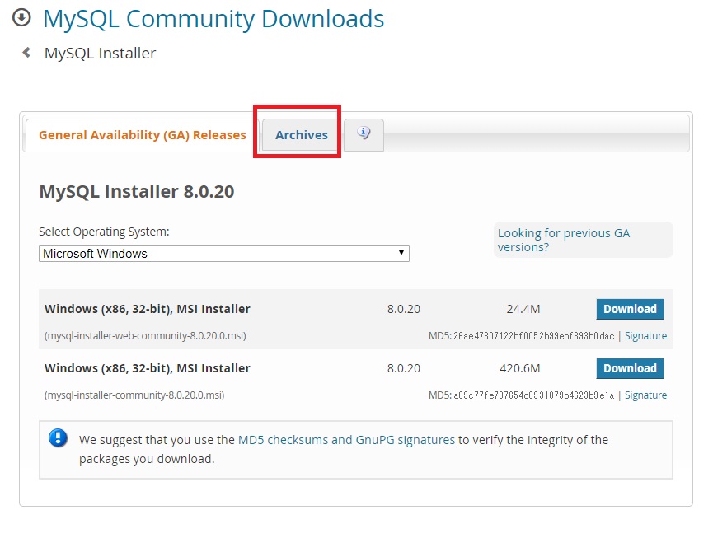Screen dimensions: 713x538
Task: Click the 420.6M file size value
Action: (520, 368)
